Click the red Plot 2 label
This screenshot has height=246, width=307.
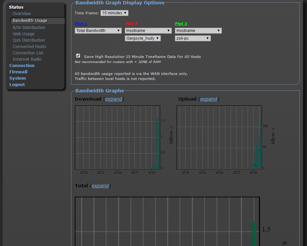131,24
